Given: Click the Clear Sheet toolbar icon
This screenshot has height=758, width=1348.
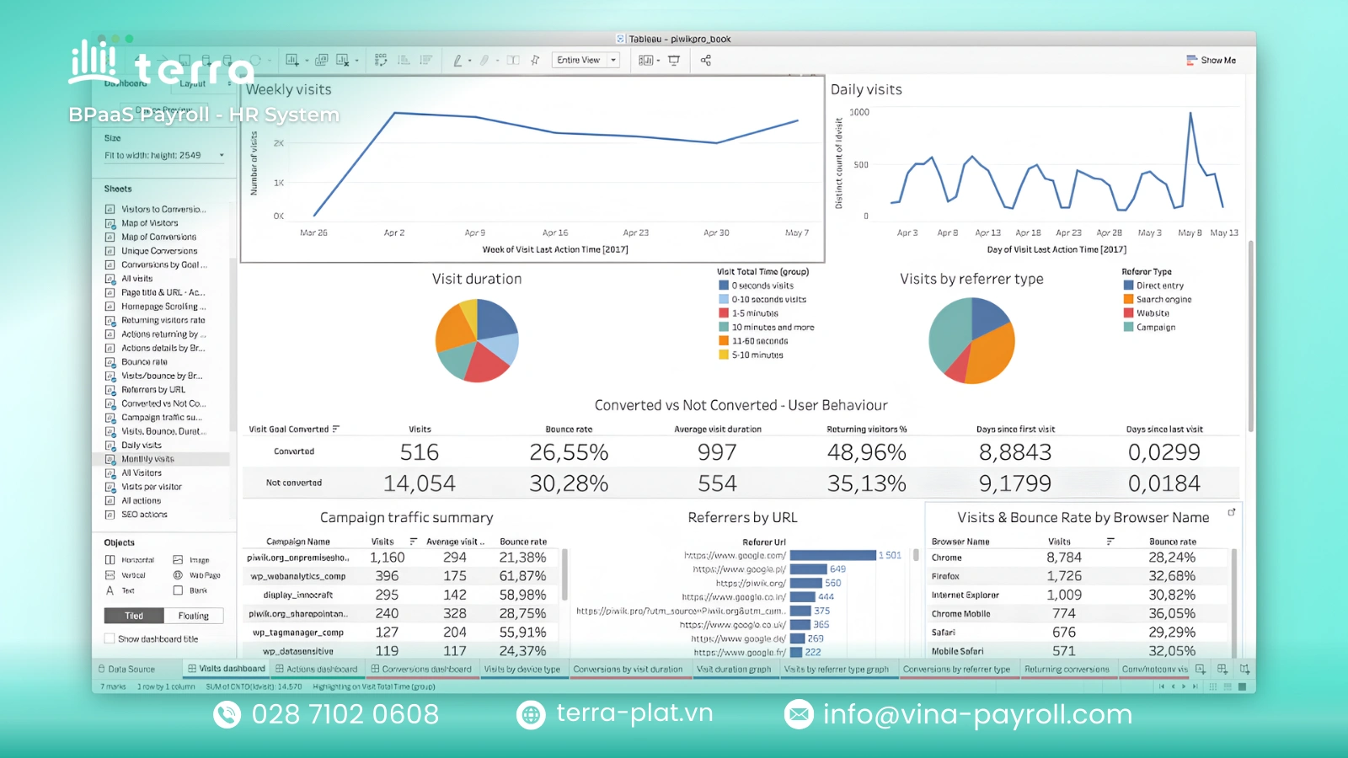Looking at the screenshot, I should 342,60.
